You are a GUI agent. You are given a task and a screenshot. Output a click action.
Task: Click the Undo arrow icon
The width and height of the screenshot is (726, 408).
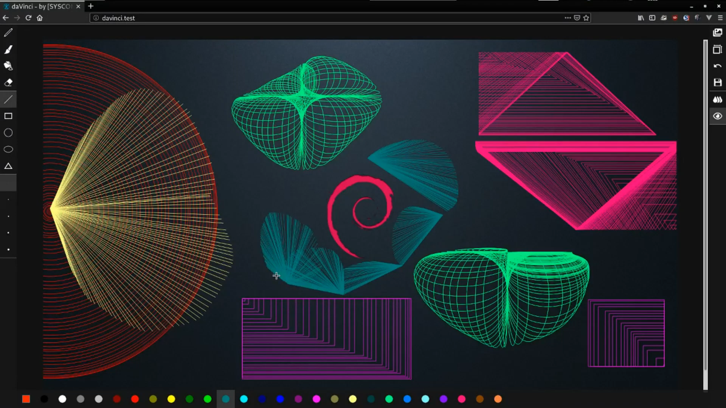[717, 66]
